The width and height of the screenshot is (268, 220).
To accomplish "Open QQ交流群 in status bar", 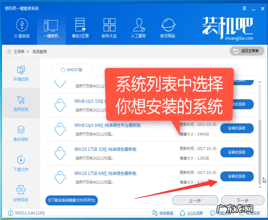I will (x=191, y=213).
